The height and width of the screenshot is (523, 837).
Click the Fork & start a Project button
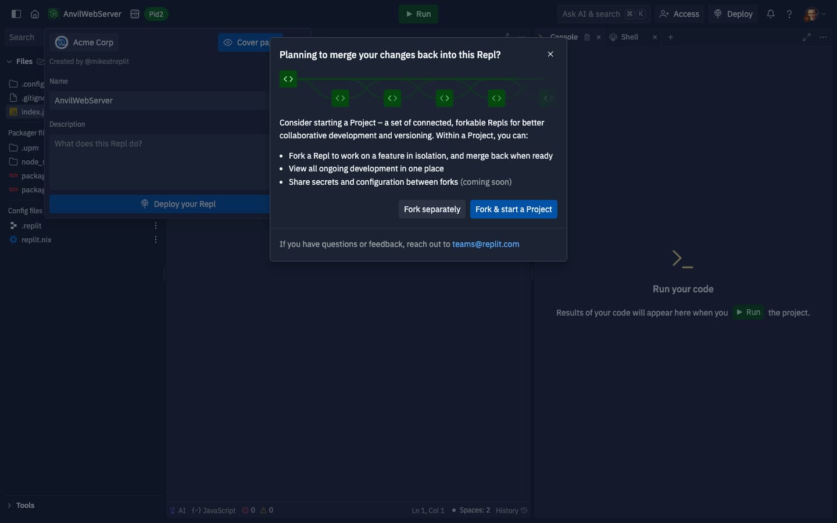click(513, 209)
